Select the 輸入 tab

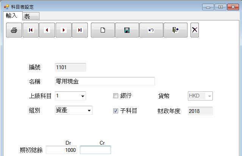tap(11, 16)
